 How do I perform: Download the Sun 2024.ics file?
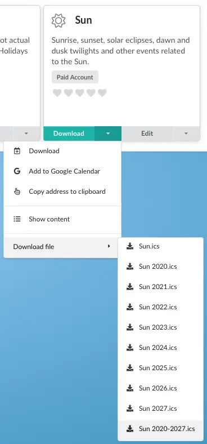click(x=160, y=348)
